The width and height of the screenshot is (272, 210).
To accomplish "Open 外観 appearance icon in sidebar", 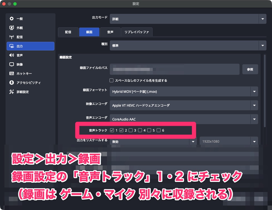I will point(12,28).
